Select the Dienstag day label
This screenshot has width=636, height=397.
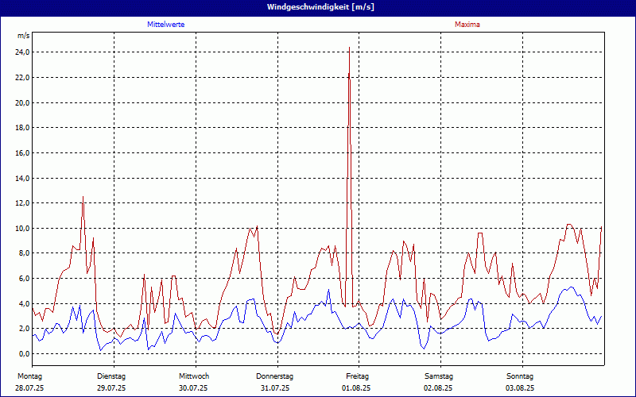pos(111,376)
